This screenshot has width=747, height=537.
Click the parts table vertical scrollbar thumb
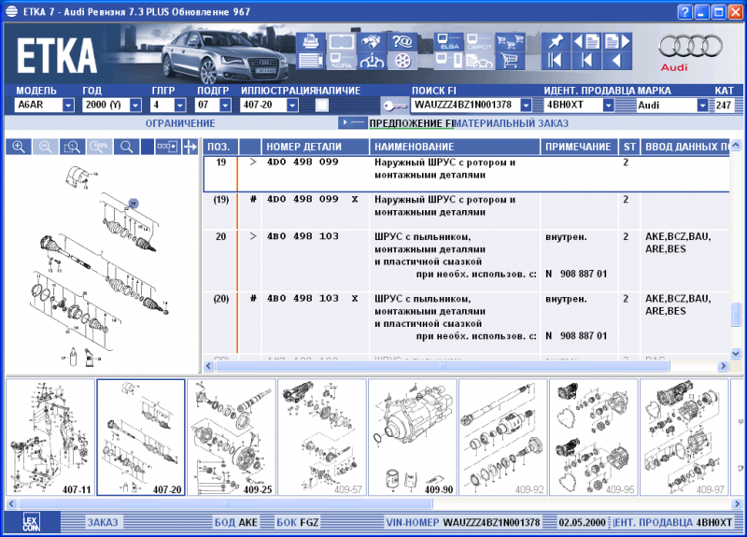[x=736, y=315]
